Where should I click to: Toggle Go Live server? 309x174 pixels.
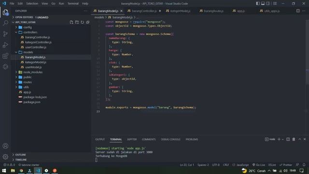(x=259, y=165)
